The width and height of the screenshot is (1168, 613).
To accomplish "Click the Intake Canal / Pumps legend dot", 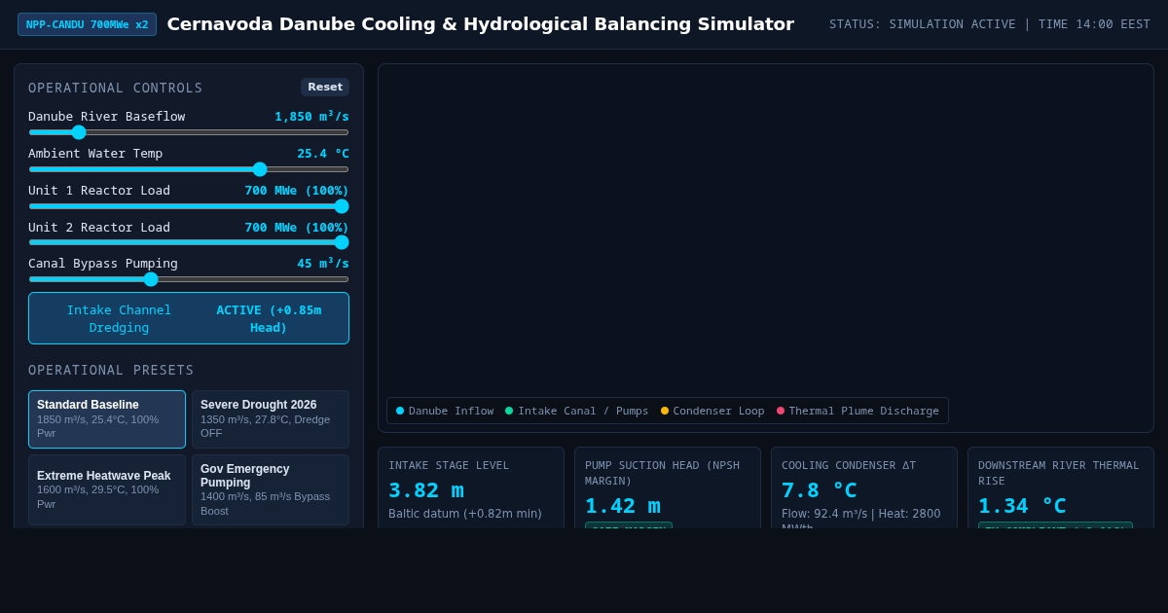I will 509,411.
